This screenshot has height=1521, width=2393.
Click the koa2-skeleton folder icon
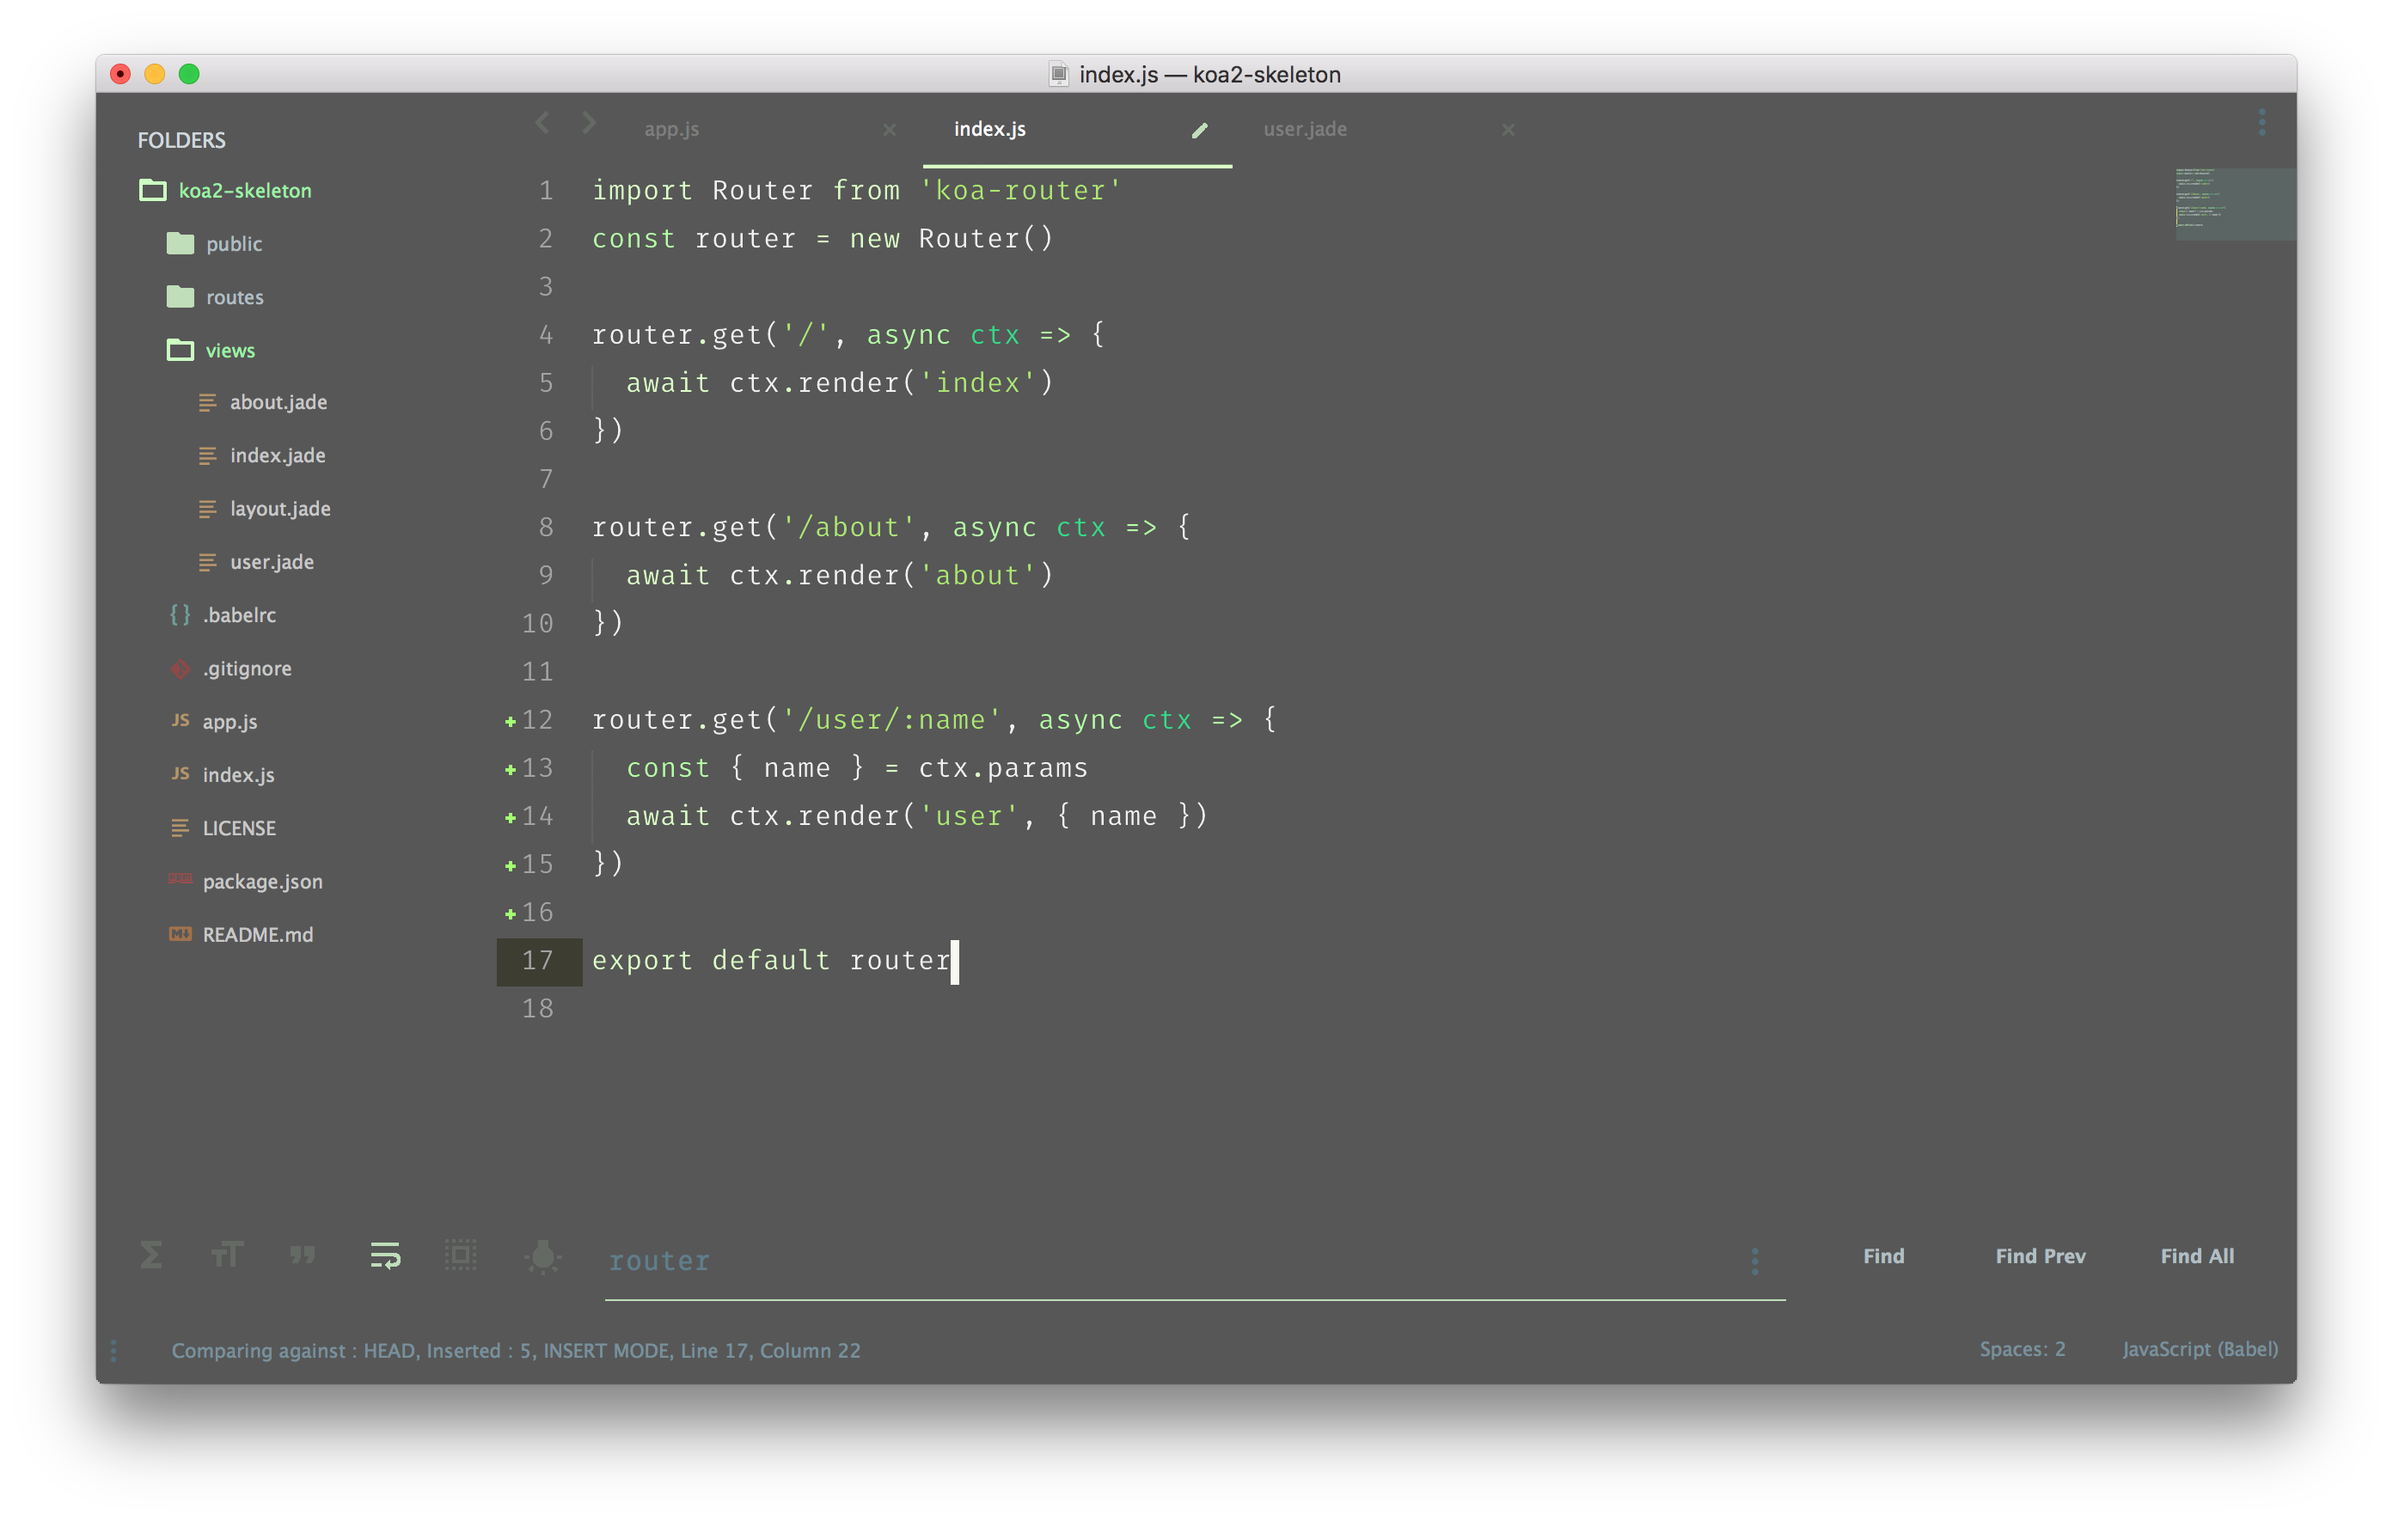tap(152, 190)
